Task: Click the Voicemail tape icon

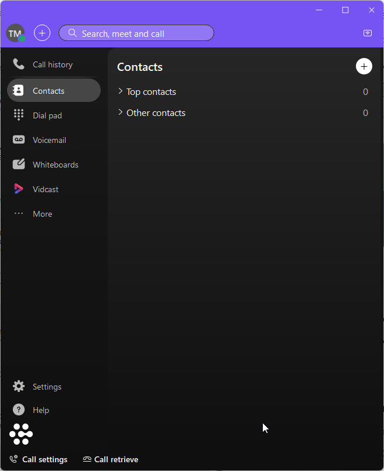Action: click(x=19, y=139)
